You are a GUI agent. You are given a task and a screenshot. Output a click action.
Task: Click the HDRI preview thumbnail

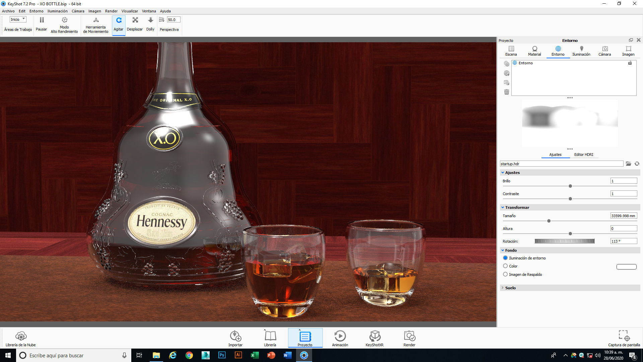tap(570, 123)
